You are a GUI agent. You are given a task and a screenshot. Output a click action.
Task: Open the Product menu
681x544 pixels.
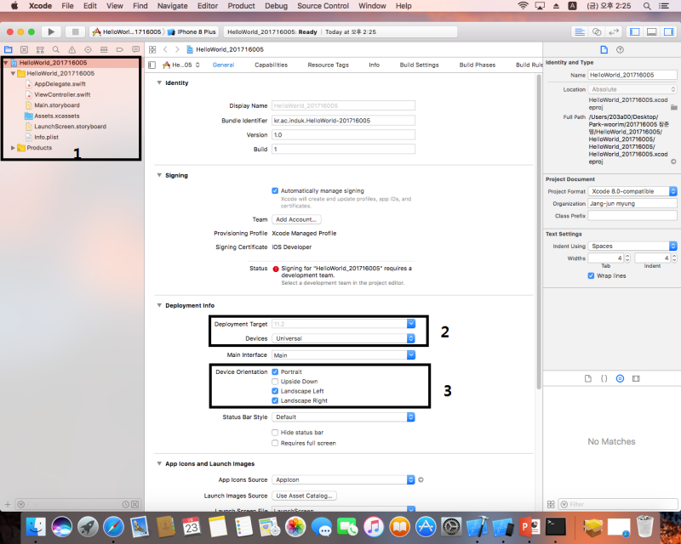tap(241, 6)
